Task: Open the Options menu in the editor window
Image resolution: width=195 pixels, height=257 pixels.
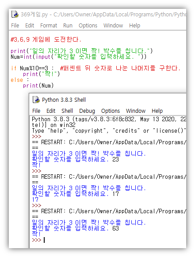Action: [x=88, y=26]
